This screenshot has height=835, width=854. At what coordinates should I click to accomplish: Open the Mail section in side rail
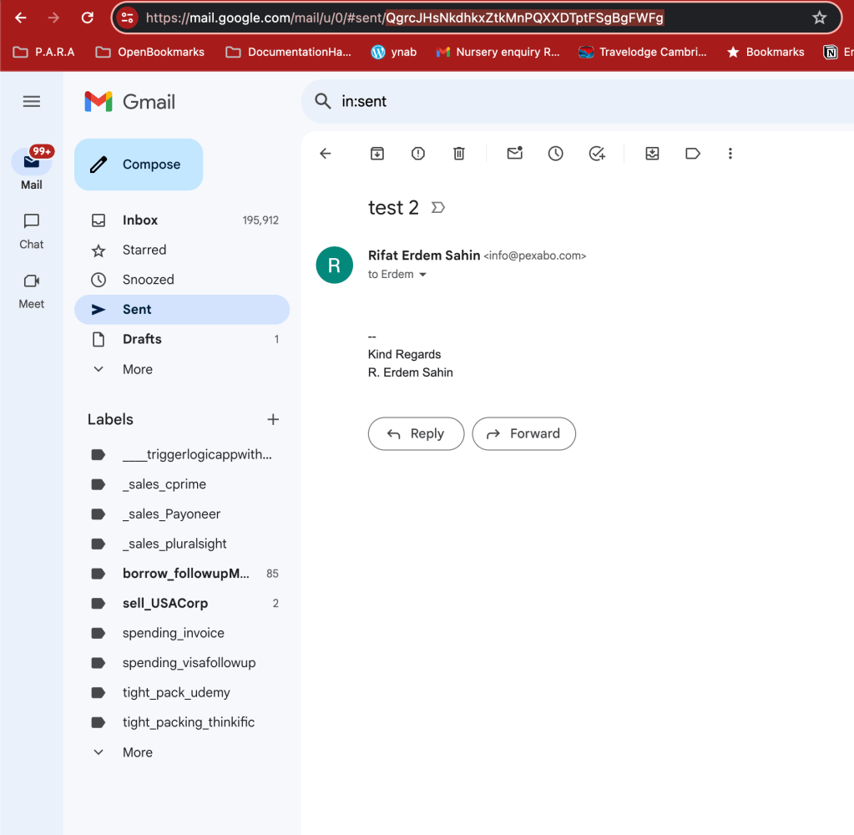pyautogui.click(x=32, y=169)
